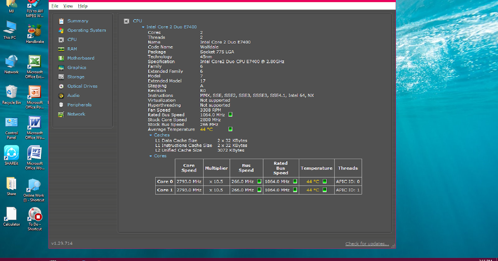Click the Threads column header
Screen dimensions: 498x261
point(348,168)
